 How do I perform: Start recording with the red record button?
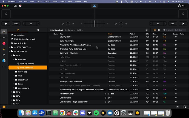pyautogui.click(x=20, y=6)
